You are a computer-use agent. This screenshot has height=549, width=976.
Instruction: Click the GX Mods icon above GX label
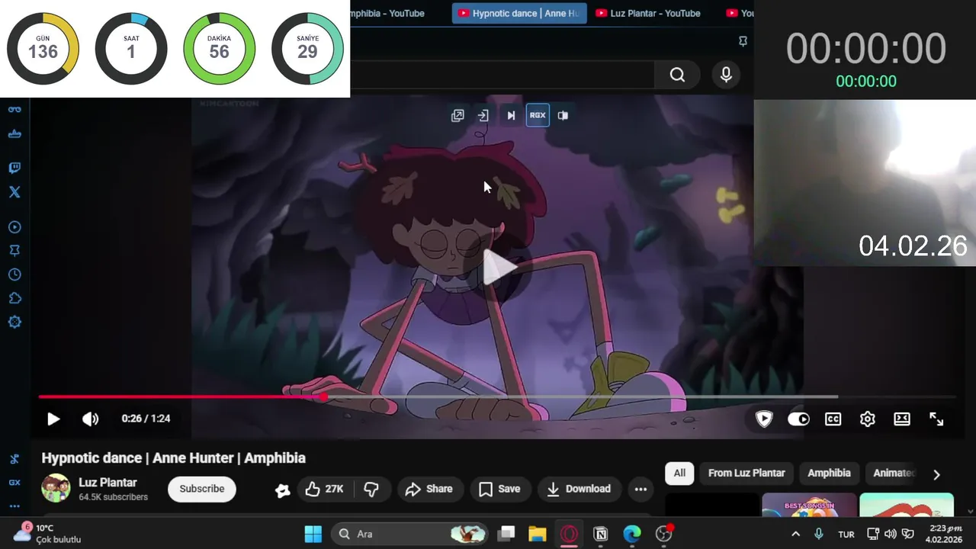14,459
